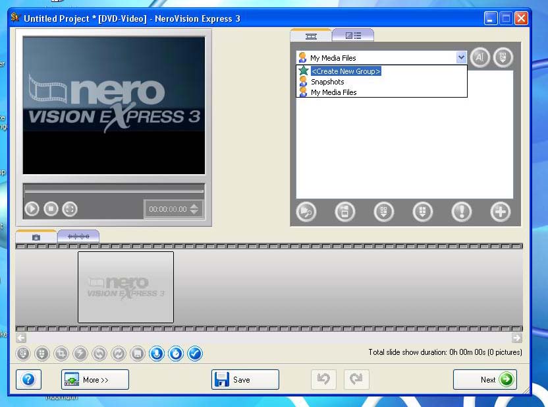Click the lightning effects icon

click(80, 354)
